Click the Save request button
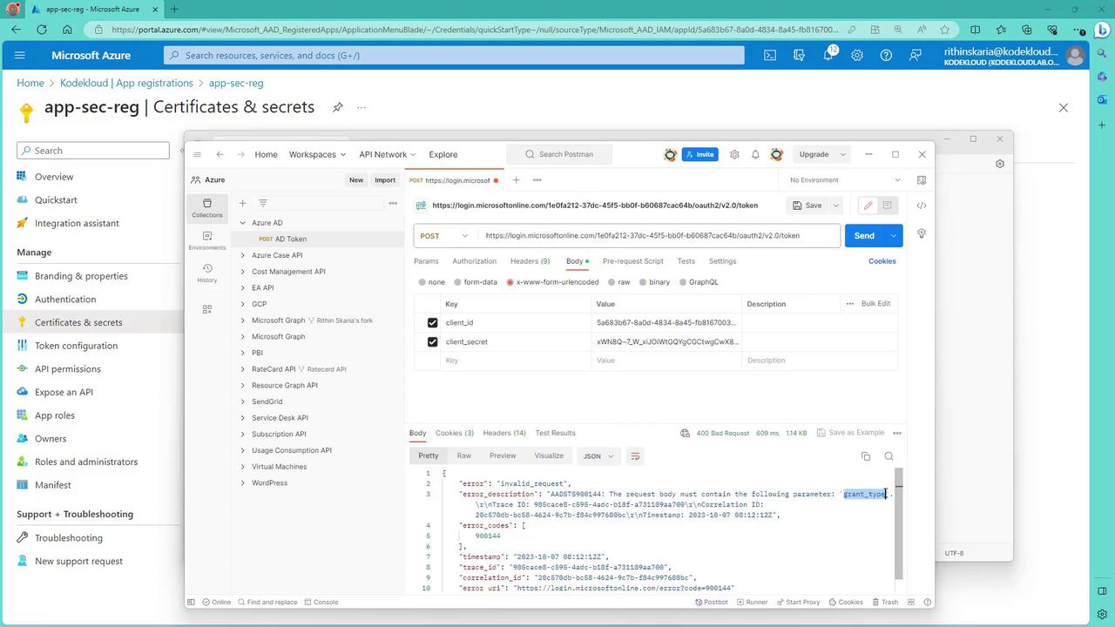Image resolution: width=1115 pixels, height=627 pixels. pyautogui.click(x=807, y=206)
